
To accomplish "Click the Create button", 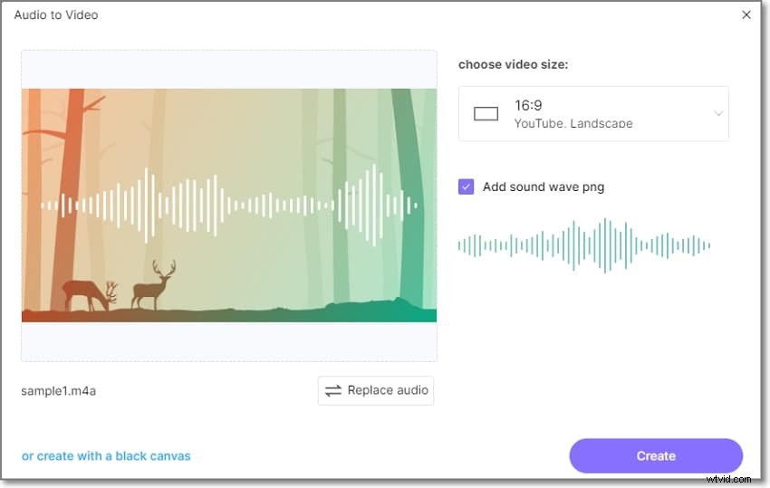I will (x=656, y=455).
